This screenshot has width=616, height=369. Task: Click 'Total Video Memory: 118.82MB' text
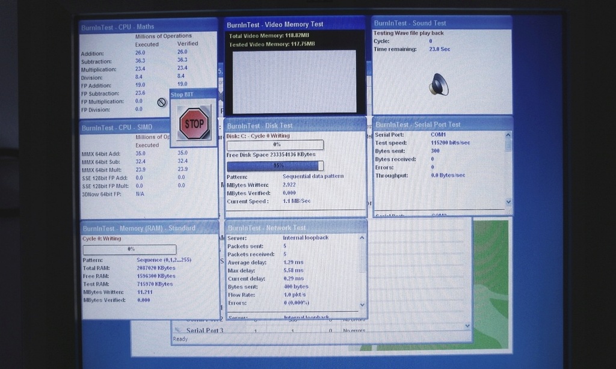[269, 35]
